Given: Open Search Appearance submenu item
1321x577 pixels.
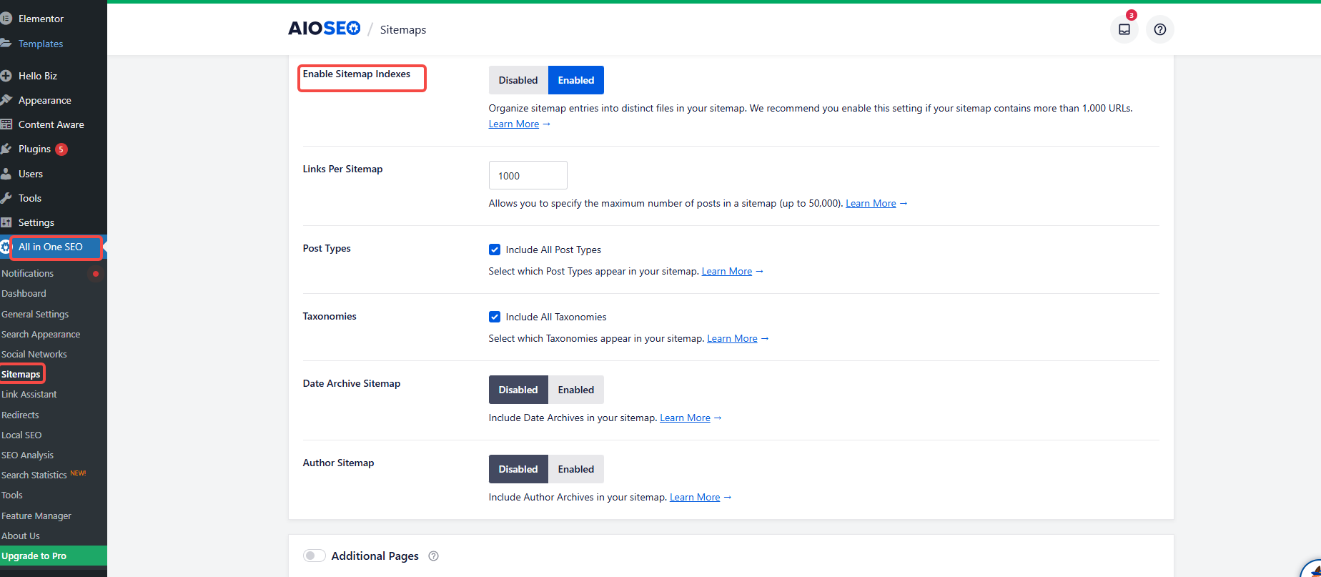Looking at the screenshot, I should click(x=41, y=334).
